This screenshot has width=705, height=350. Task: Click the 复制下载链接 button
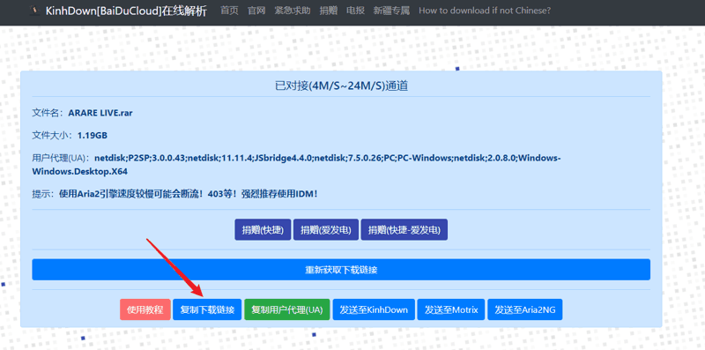[207, 309]
